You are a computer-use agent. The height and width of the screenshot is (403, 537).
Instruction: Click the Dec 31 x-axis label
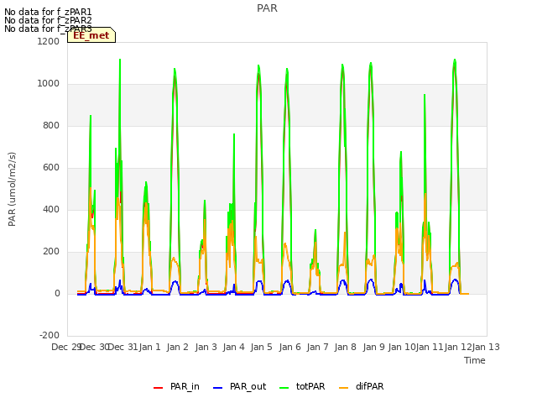(123, 347)
